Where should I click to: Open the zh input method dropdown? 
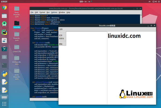coord(149,1)
